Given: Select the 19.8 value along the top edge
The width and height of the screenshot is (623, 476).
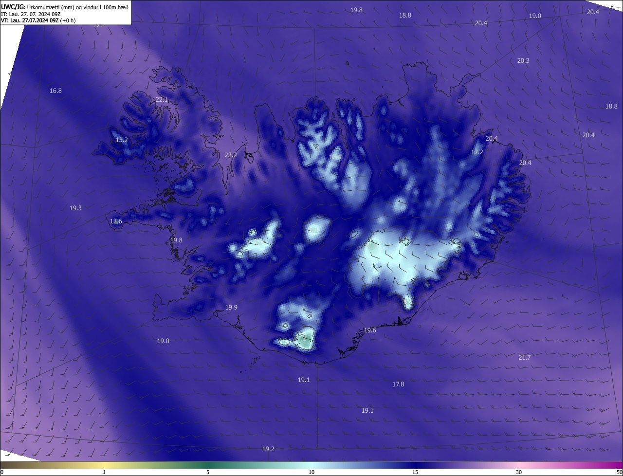Looking at the screenshot, I should click(356, 10).
